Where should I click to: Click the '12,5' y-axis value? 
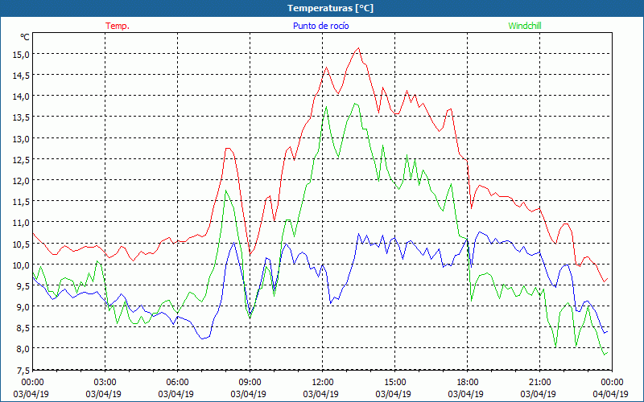click(21, 159)
